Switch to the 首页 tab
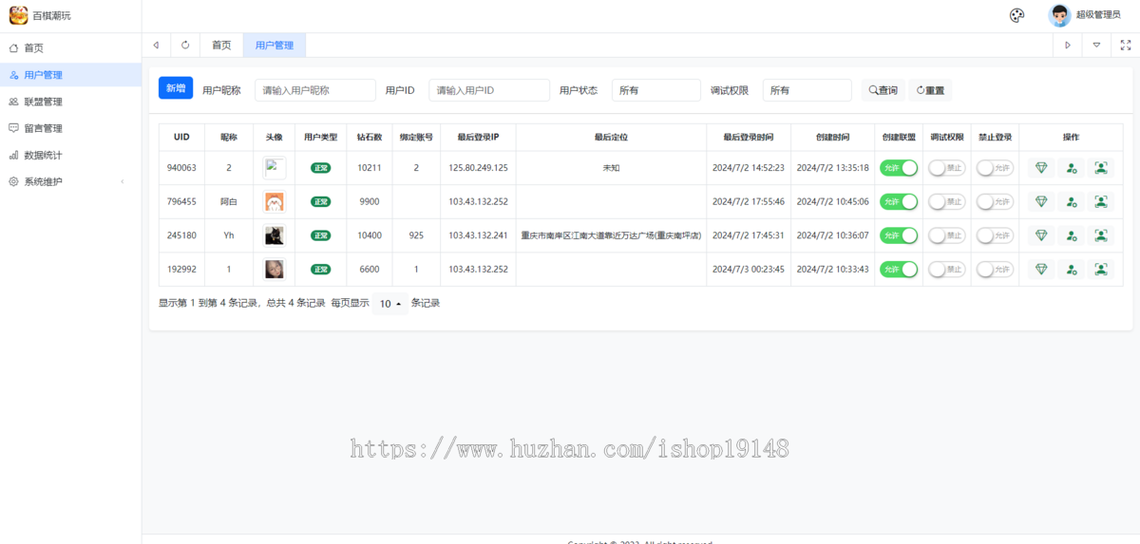Image resolution: width=1140 pixels, height=544 pixels. pyautogui.click(x=221, y=45)
